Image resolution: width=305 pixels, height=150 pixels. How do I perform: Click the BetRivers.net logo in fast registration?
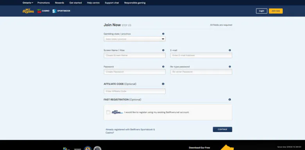coord(117,112)
